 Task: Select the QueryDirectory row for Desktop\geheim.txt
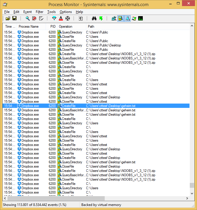click(96, 162)
